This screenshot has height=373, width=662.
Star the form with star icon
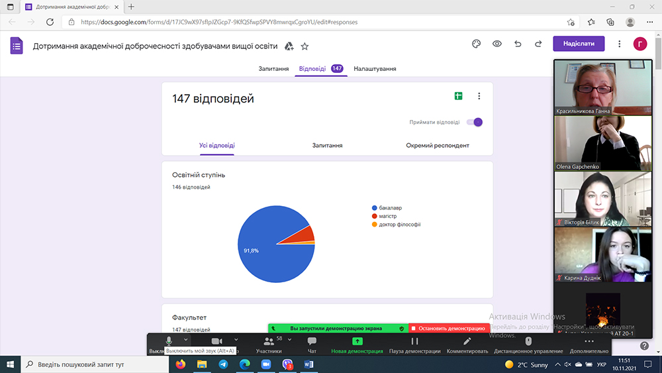click(x=305, y=46)
